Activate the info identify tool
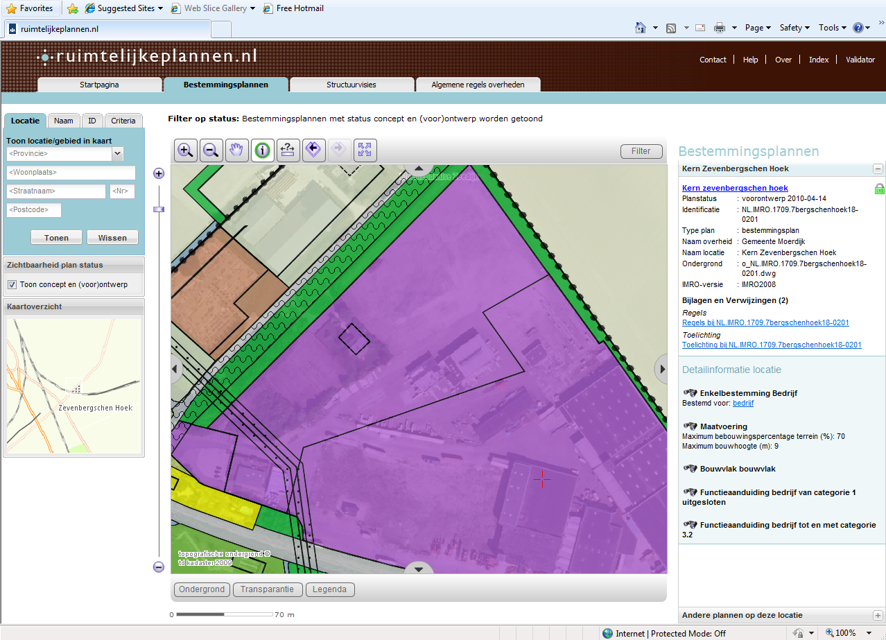 point(262,150)
